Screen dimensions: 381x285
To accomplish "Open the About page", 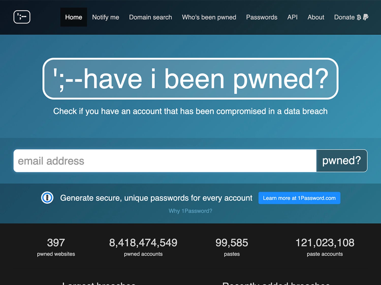I will pos(315,17).
